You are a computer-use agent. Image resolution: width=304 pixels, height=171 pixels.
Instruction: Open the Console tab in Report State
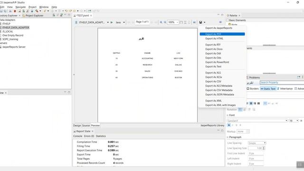click(78, 136)
